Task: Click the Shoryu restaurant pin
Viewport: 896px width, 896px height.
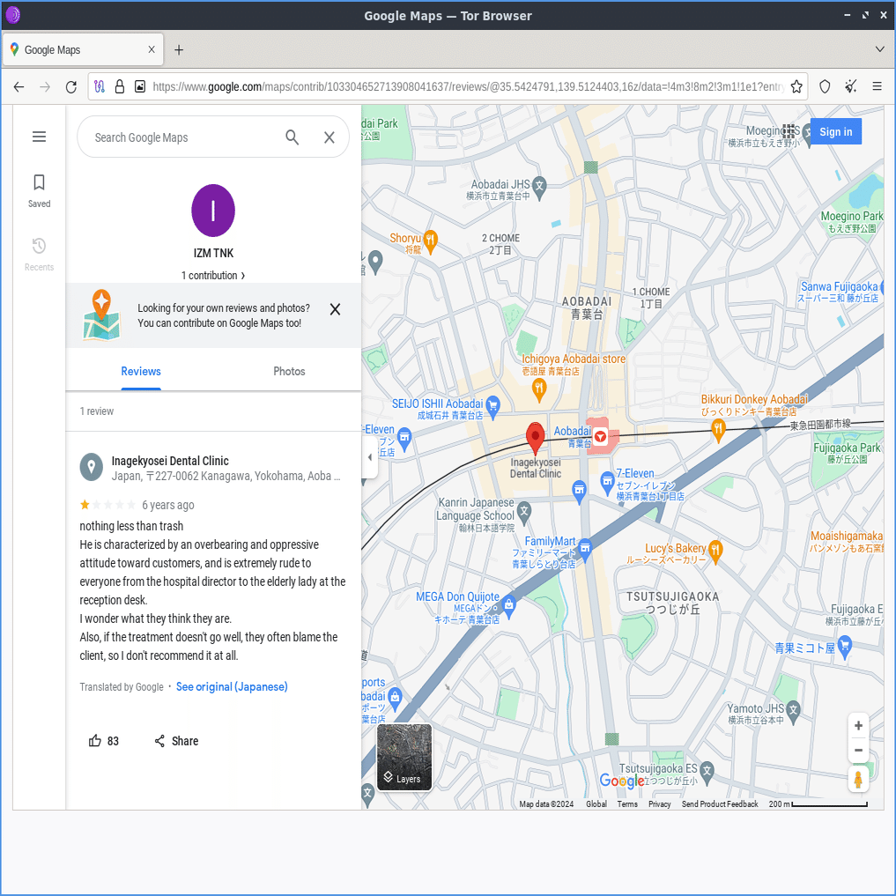Action: (431, 241)
